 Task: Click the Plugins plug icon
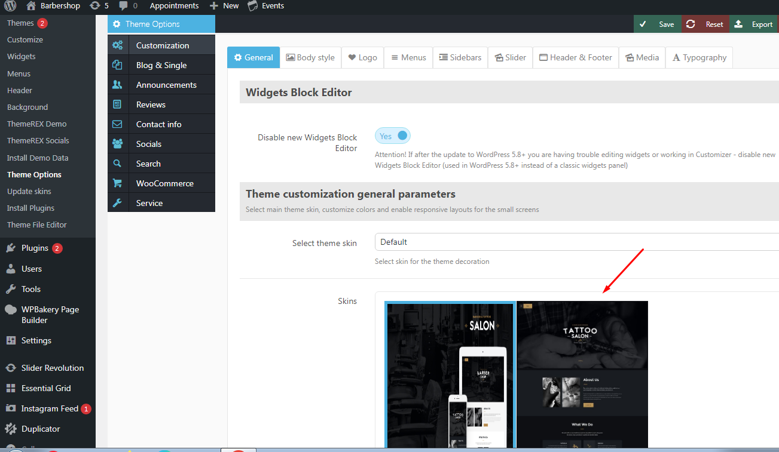click(x=11, y=248)
